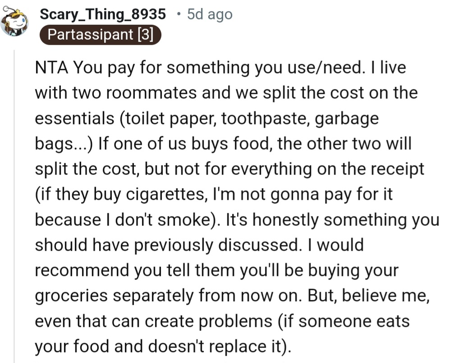This screenshot has height=363, width=449.
Task: Collapse the comment using the thread line
Action: [x=14, y=203]
